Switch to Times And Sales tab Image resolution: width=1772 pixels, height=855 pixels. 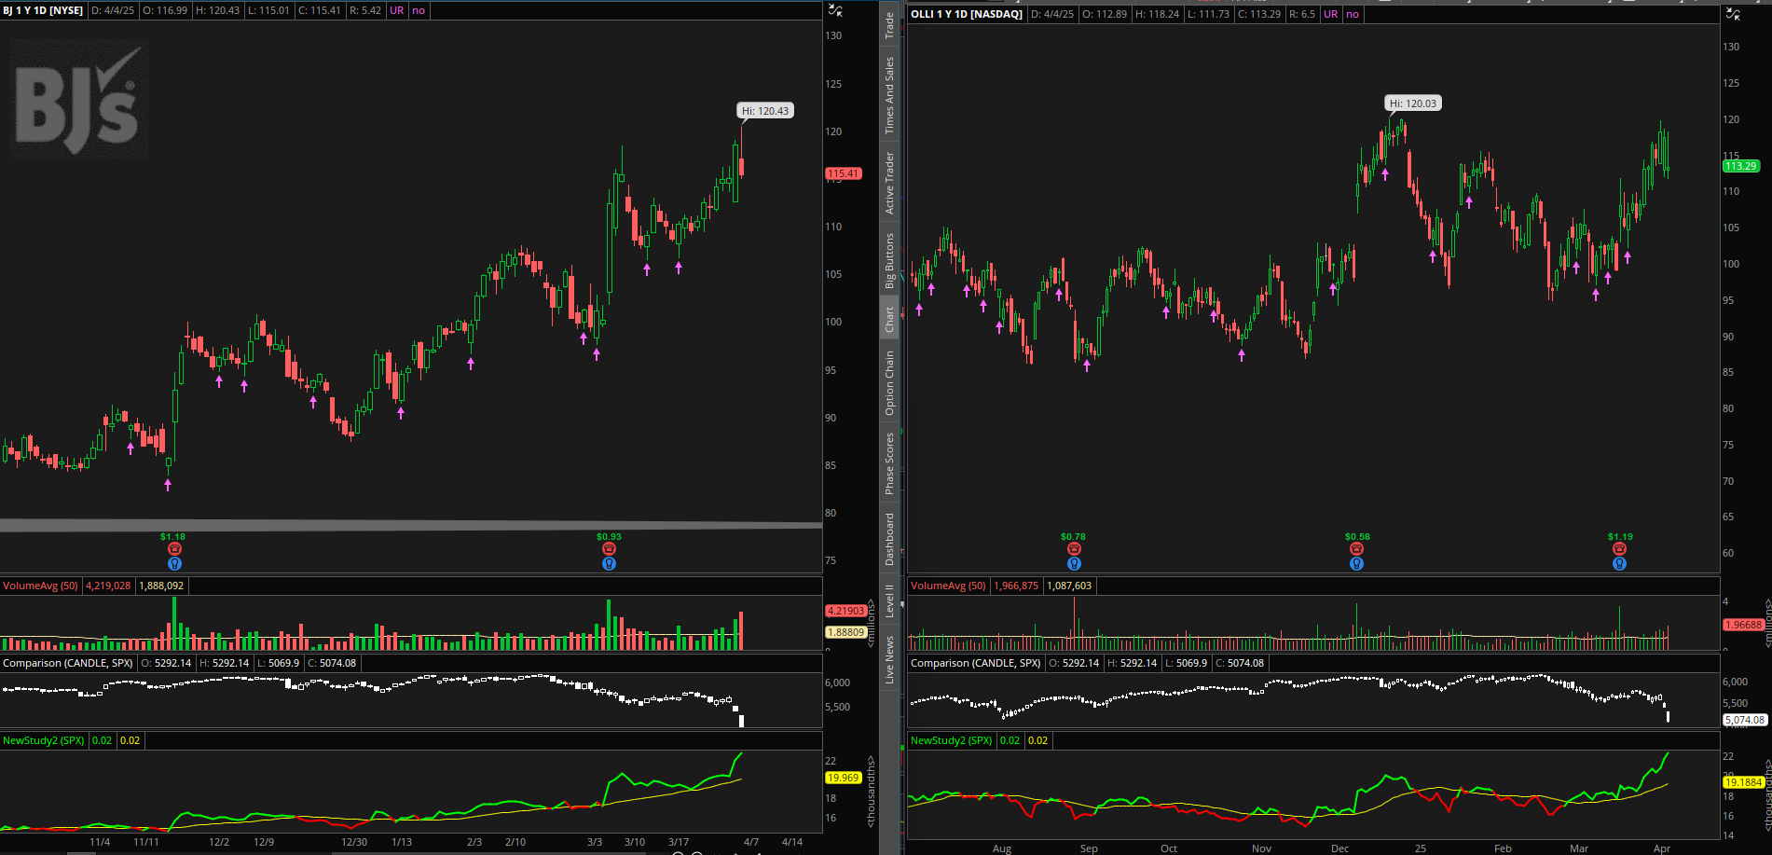click(889, 95)
